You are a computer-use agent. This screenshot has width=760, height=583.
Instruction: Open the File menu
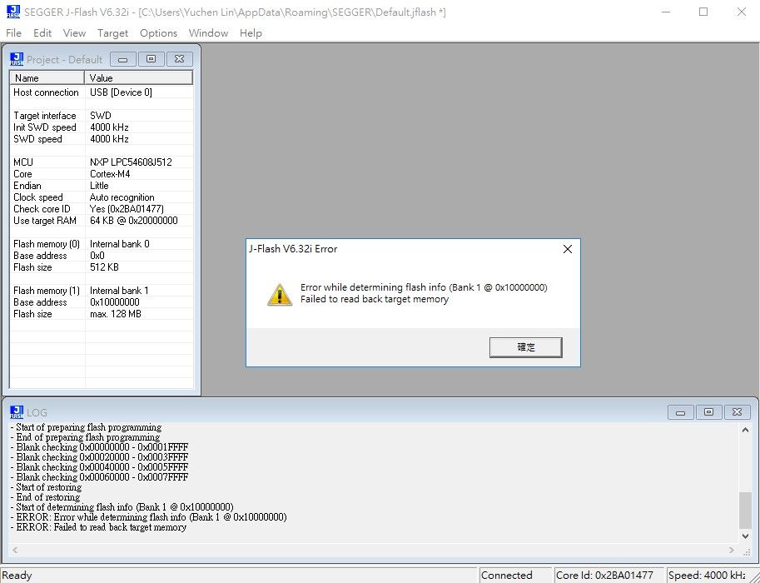click(x=13, y=33)
